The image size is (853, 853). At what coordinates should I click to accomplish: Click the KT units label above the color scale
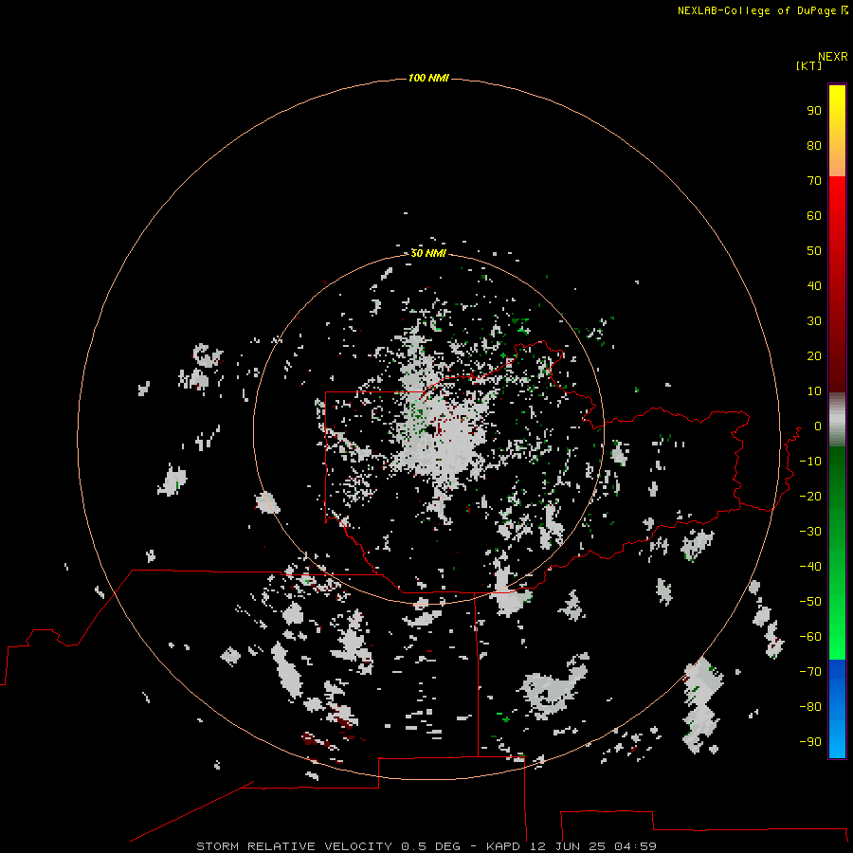tap(808, 65)
